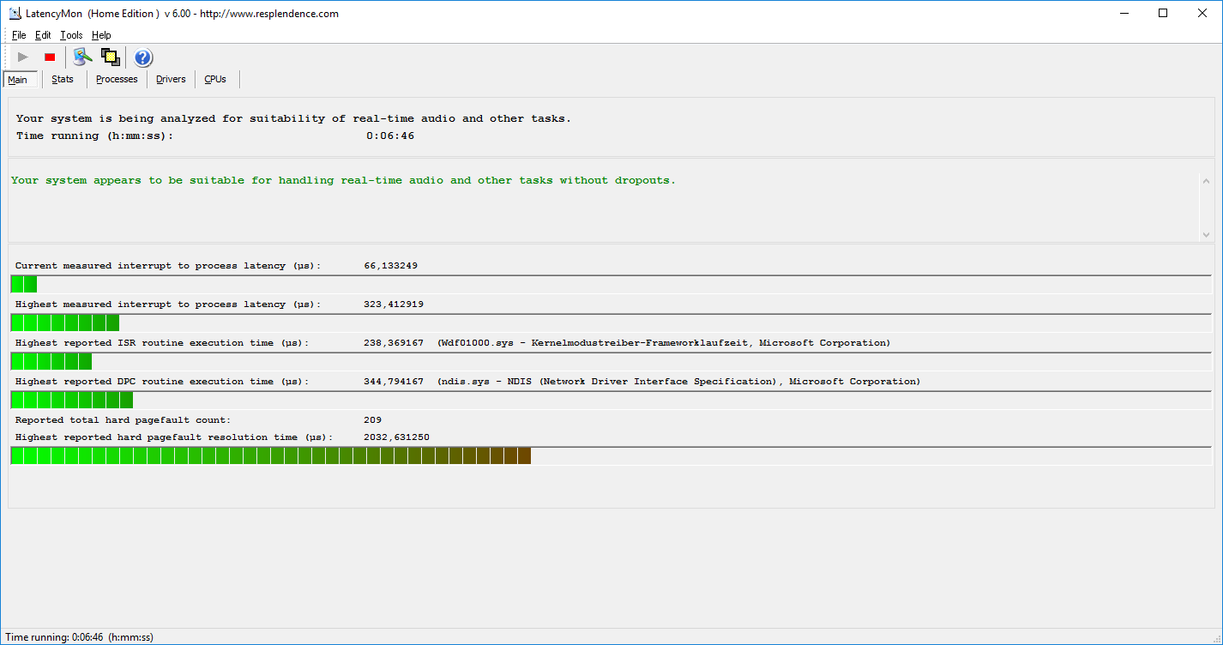Click the pagefault resolution value 2032,631250
The height and width of the screenshot is (645, 1223).
click(396, 437)
